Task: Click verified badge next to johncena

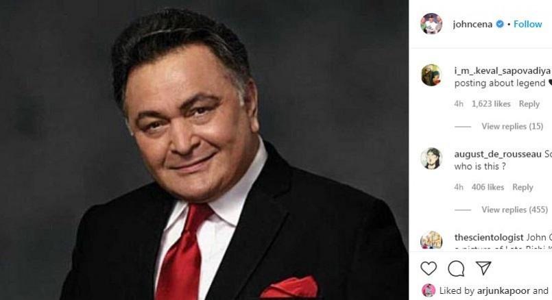Action: (x=500, y=24)
